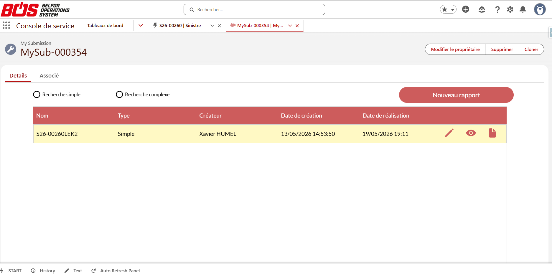Viewport: 552px width, 277px height.
Task: Select the MySub-000354 workspace tab
Action: tap(260, 26)
